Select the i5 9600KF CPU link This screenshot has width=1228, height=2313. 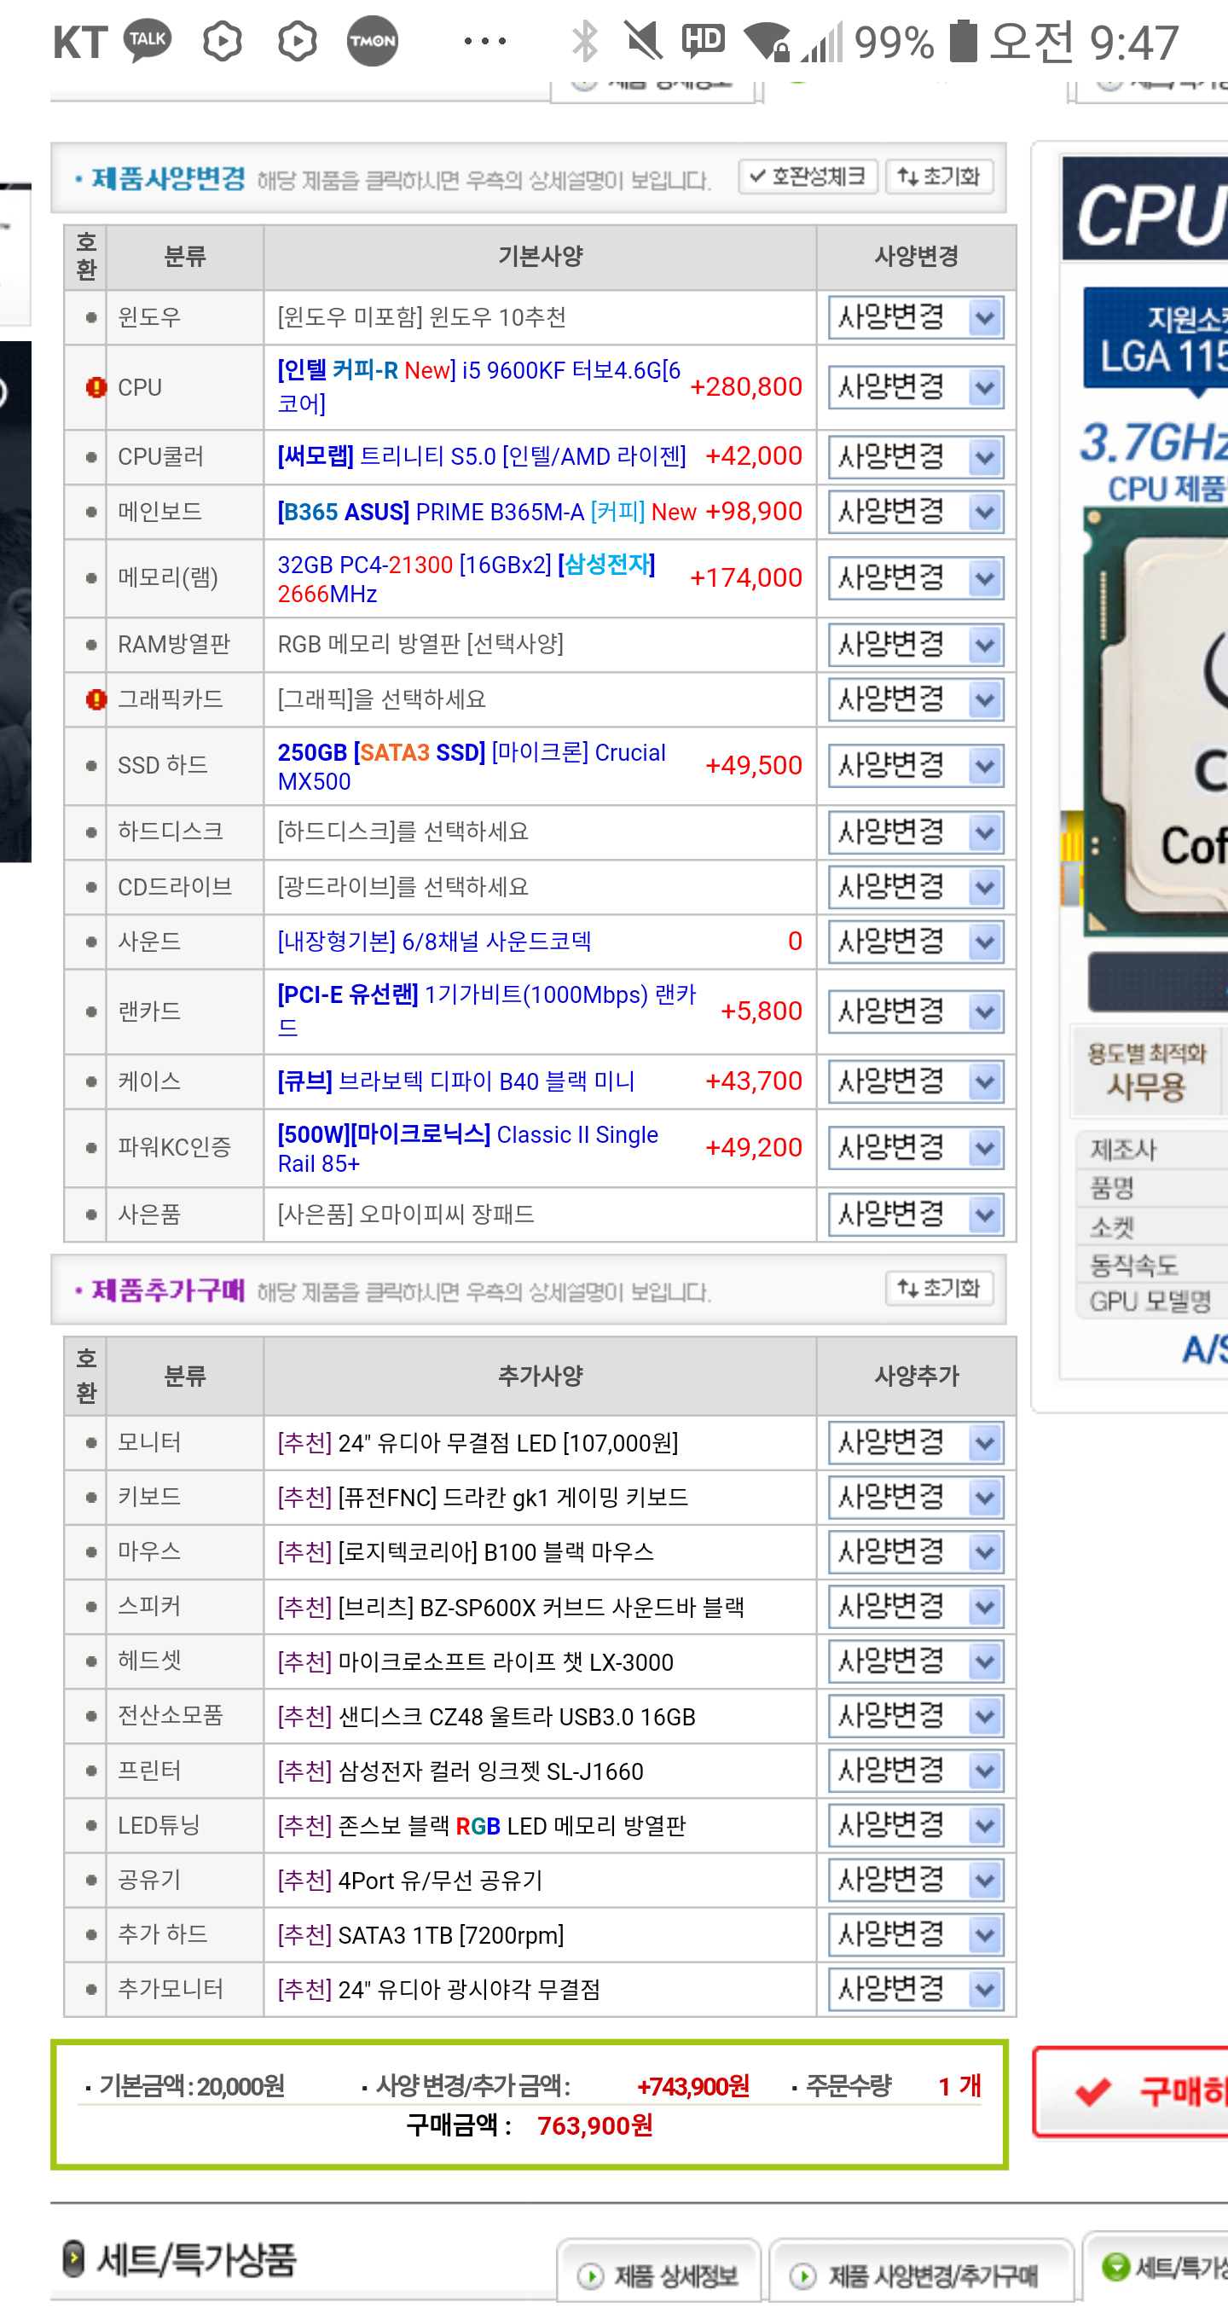(x=479, y=387)
